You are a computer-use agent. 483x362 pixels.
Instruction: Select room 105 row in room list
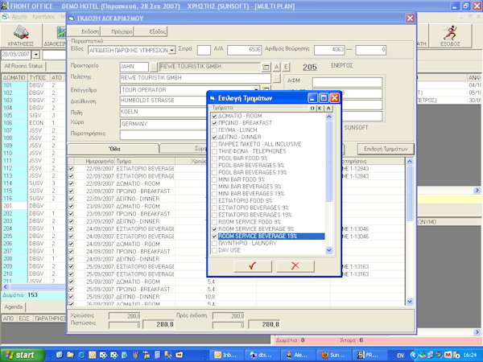click(x=33, y=115)
